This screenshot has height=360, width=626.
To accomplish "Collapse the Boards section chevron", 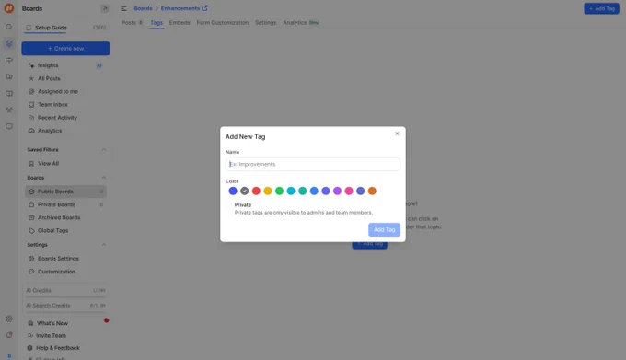I will pos(104,178).
